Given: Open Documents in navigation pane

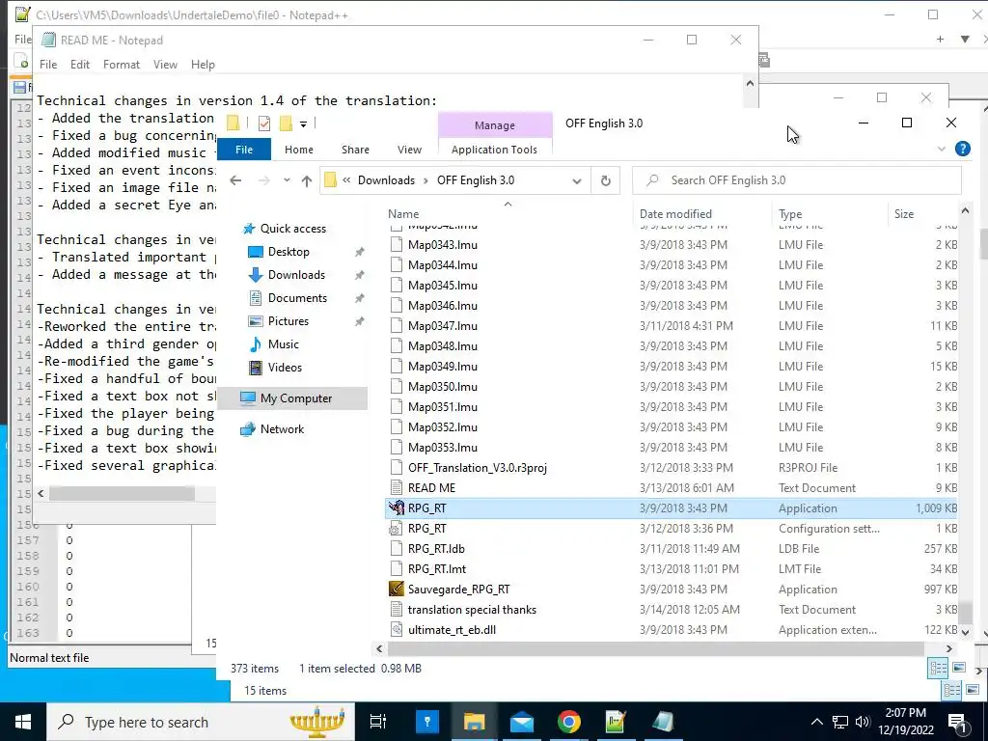Looking at the screenshot, I should 297,298.
